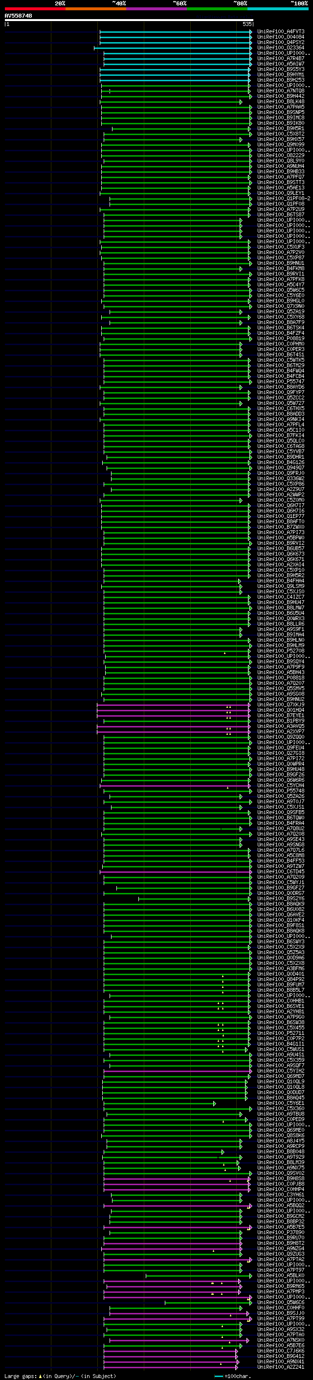Select hit UniRef100_C3YH61
The width and height of the screenshot is (313, 1380).
280,1194
